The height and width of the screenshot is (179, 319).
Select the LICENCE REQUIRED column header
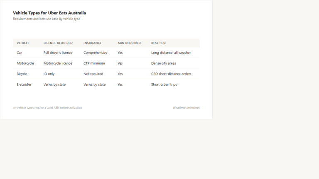click(58, 43)
